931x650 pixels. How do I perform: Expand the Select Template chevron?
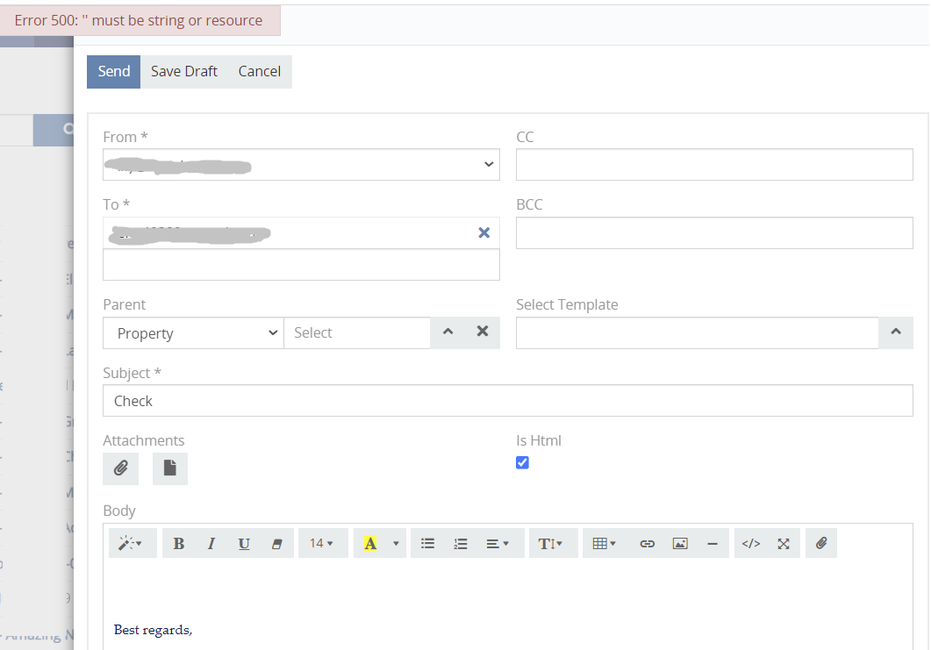coord(896,332)
